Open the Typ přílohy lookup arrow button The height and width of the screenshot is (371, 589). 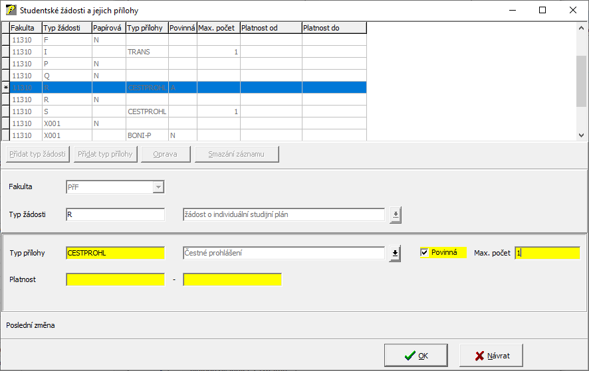pos(396,253)
